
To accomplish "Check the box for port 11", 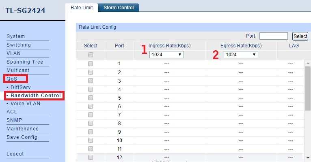I will coord(91,149).
